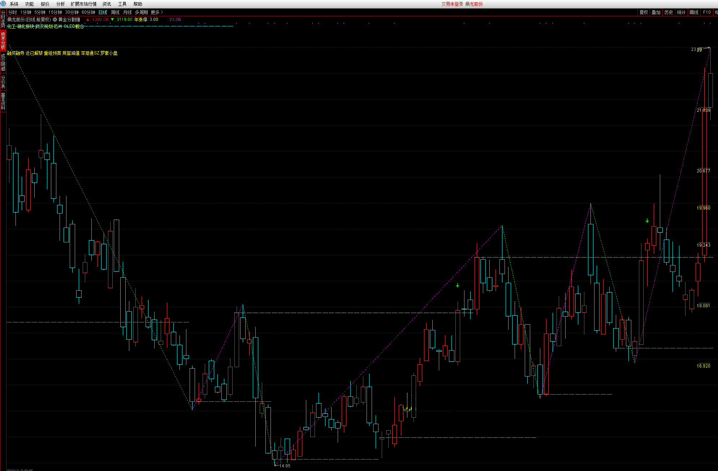Click the 14.95 low price label
The height and width of the screenshot is (471, 718).
point(285,466)
